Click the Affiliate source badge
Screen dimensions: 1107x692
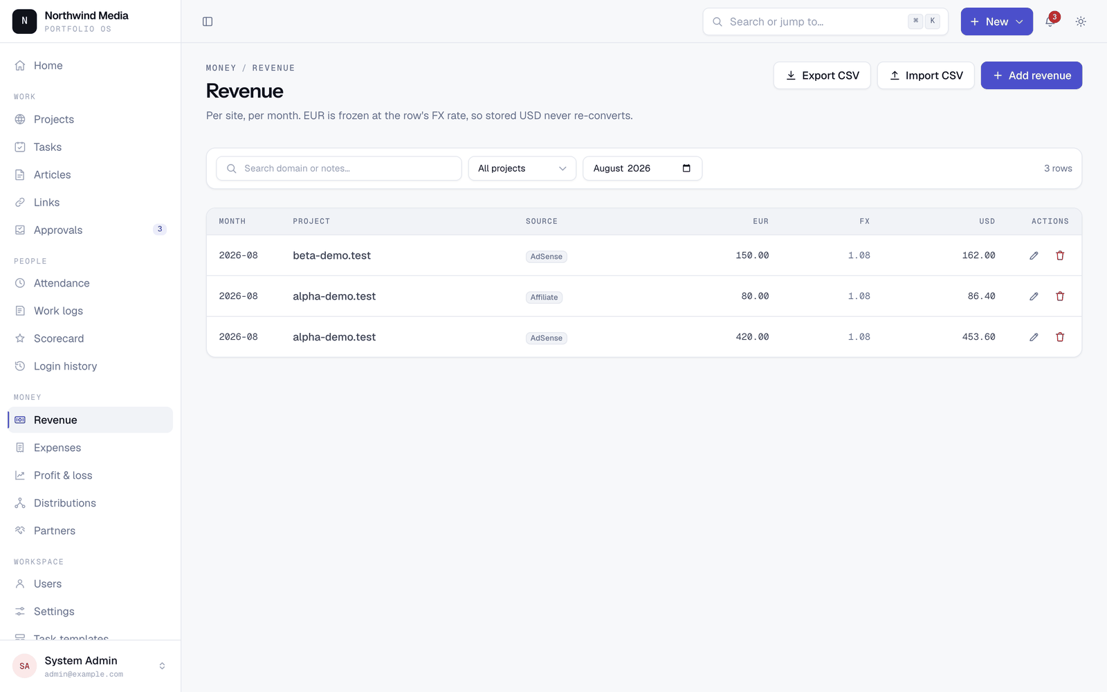(544, 298)
